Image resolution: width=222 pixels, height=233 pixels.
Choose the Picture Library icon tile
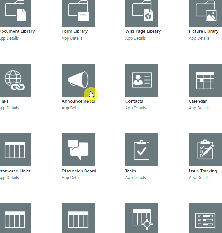tap(205, 14)
